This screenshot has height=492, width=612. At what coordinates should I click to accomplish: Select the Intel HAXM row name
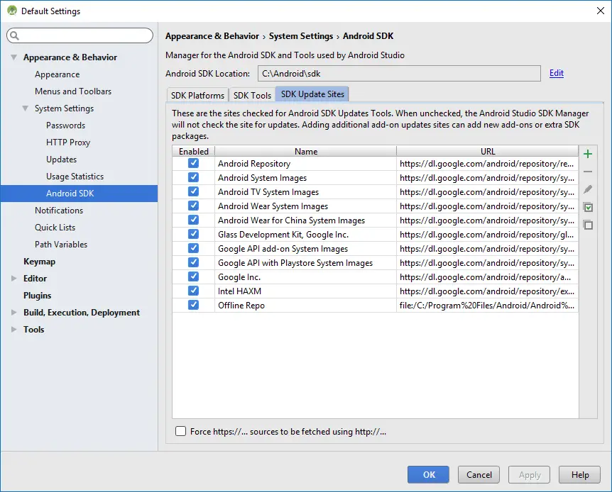pos(305,291)
